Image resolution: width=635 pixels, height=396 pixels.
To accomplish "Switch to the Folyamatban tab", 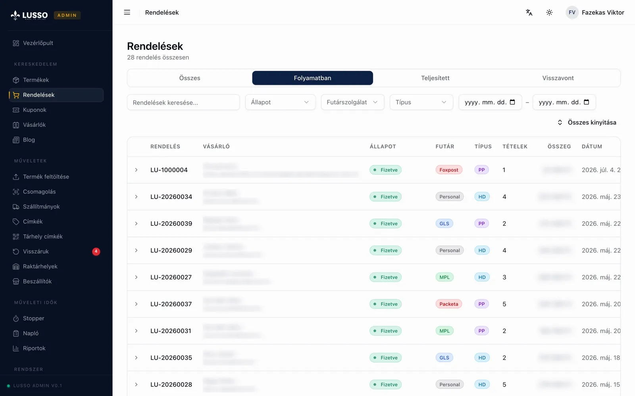I will click(x=312, y=78).
